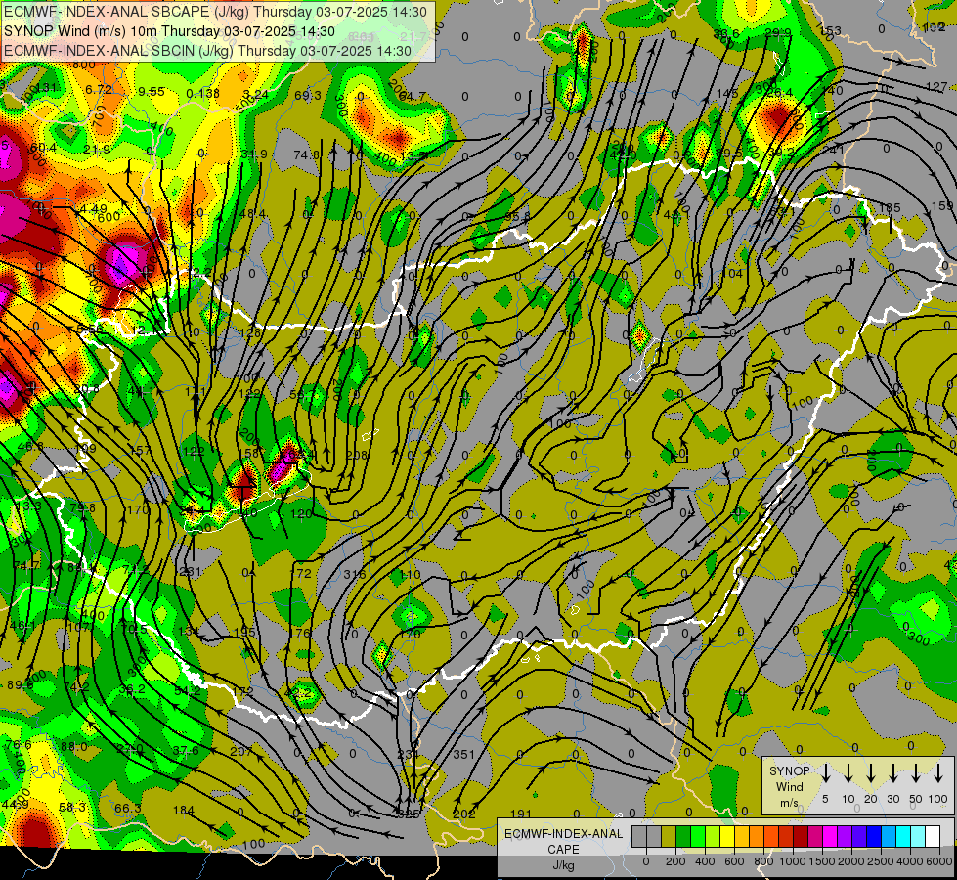Click the station value 316 on map
The image size is (957, 880).
[354, 574]
